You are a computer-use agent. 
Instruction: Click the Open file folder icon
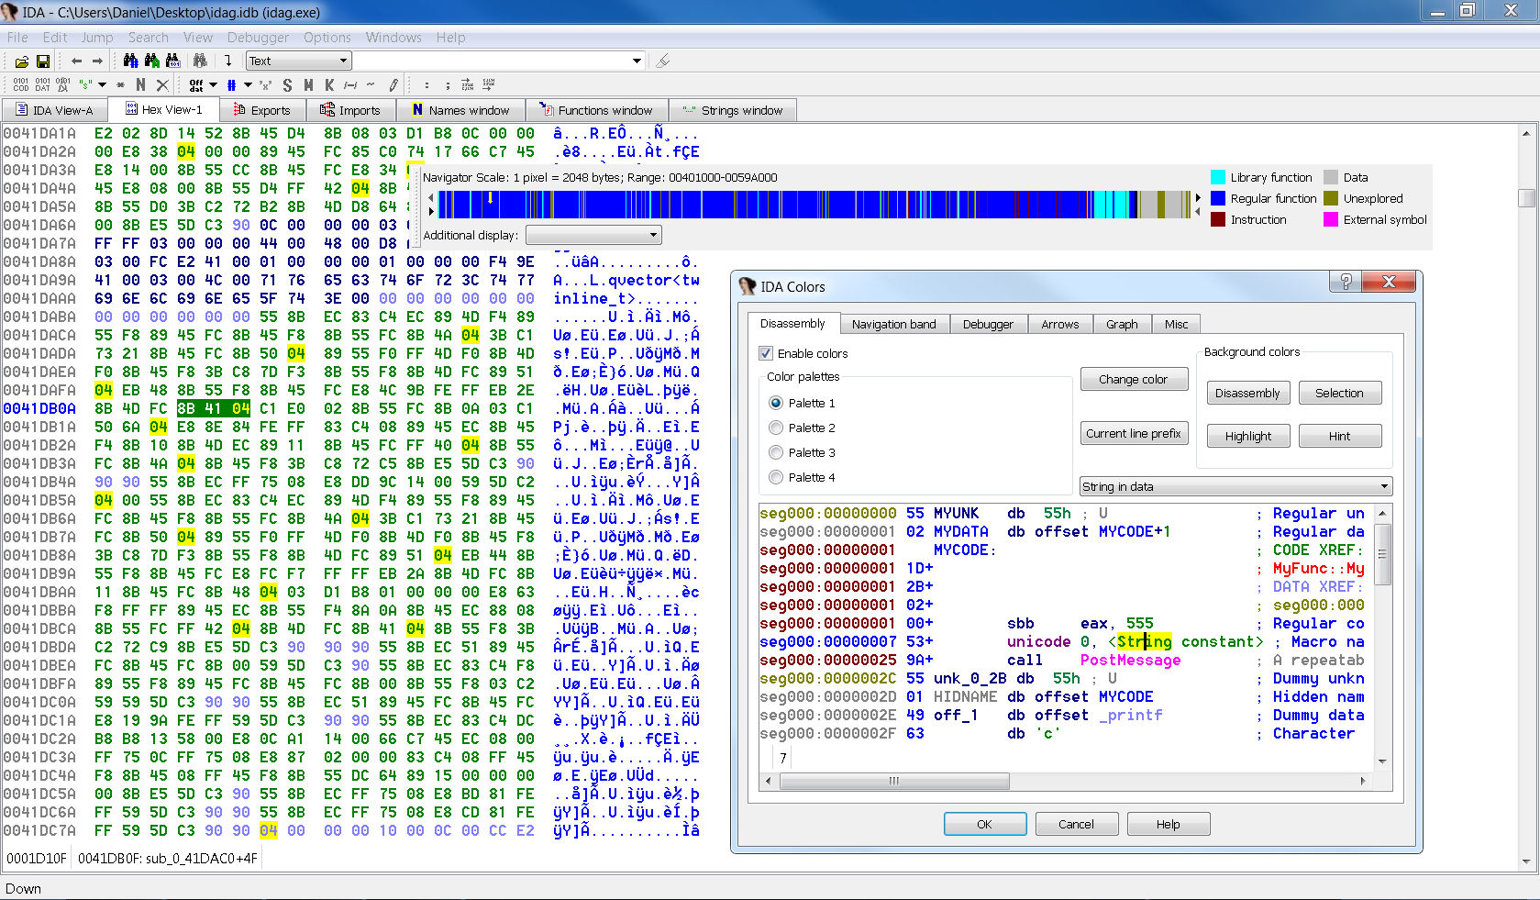click(x=21, y=61)
